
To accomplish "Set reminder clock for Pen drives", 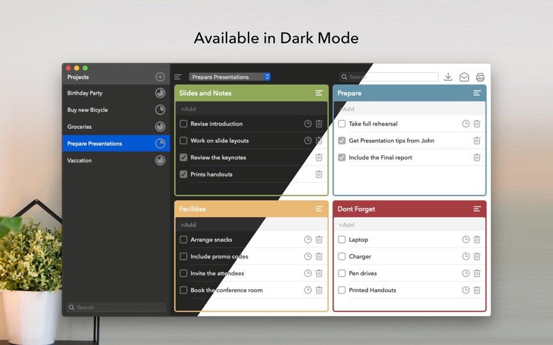I will (x=466, y=273).
